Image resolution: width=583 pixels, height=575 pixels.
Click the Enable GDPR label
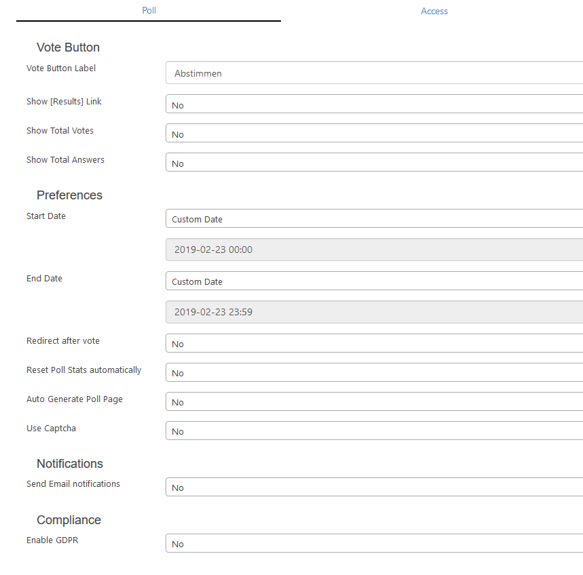click(x=52, y=540)
